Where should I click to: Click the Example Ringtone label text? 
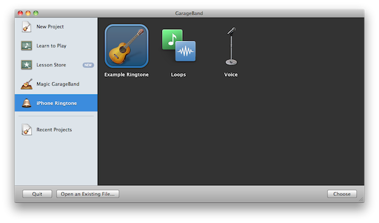click(x=127, y=75)
